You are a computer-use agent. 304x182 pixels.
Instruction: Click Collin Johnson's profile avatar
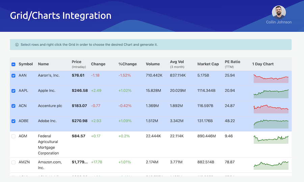pyautogui.click(x=279, y=12)
